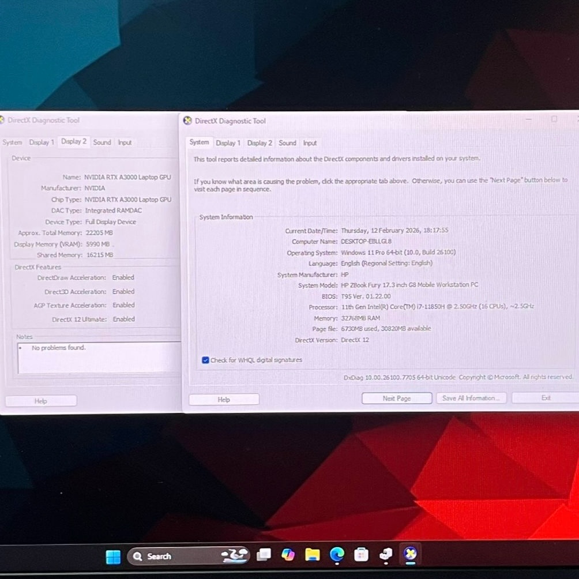Click the taskbar icon left of DxDiag

[x=386, y=554]
